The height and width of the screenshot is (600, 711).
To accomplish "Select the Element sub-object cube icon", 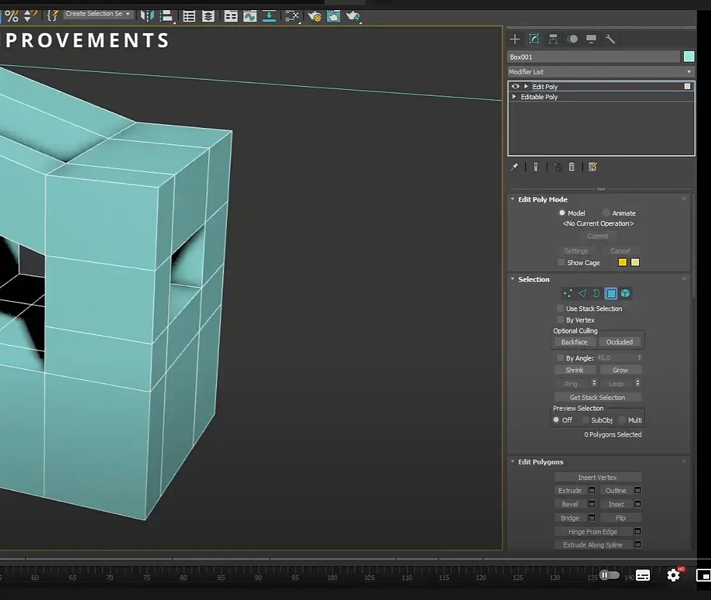I will click(626, 293).
